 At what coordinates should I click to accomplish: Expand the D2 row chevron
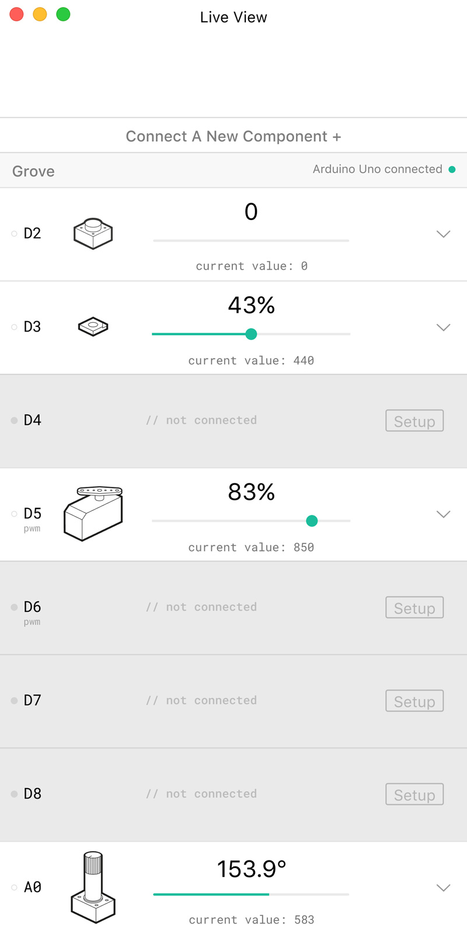443,234
